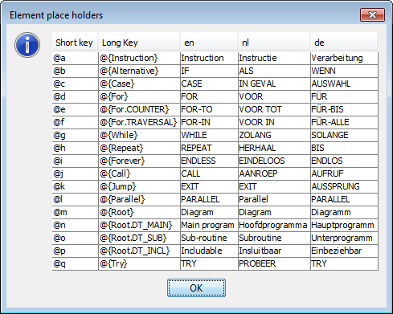Click the @l short key cell
This screenshot has width=393, height=314.
click(x=76, y=199)
